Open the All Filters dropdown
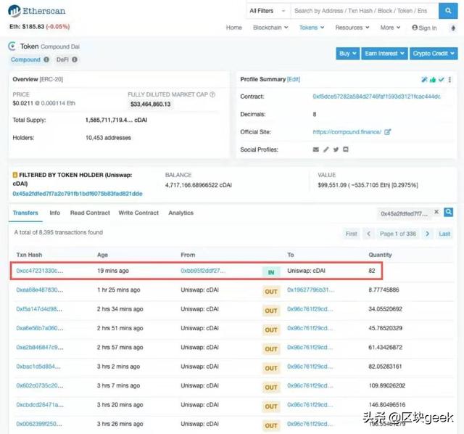Image resolution: width=464 pixels, height=434 pixels. (268, 11)
